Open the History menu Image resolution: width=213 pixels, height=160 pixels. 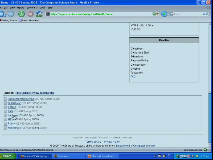21,8
